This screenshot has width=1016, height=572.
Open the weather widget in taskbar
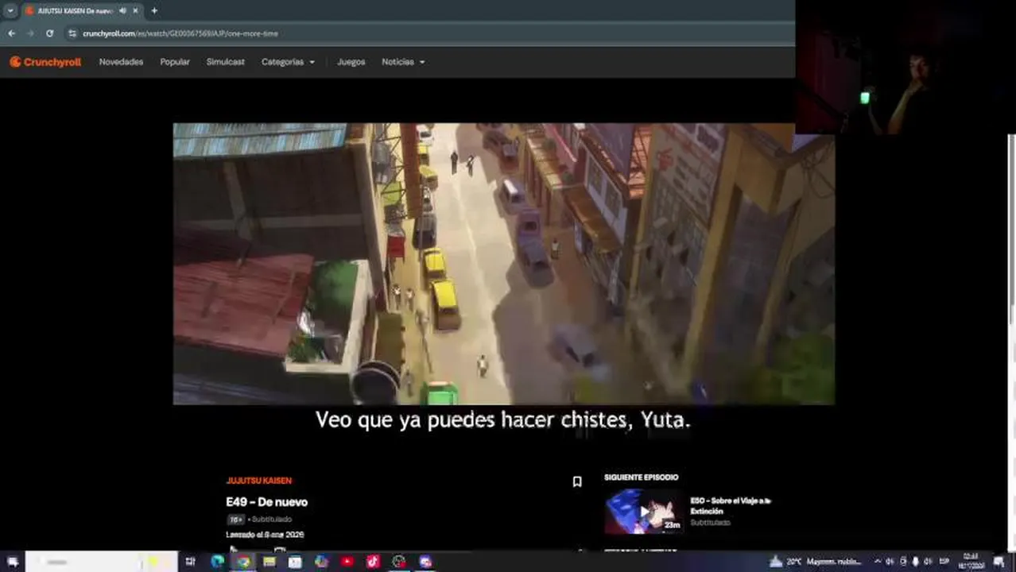(x=816, y=562)
